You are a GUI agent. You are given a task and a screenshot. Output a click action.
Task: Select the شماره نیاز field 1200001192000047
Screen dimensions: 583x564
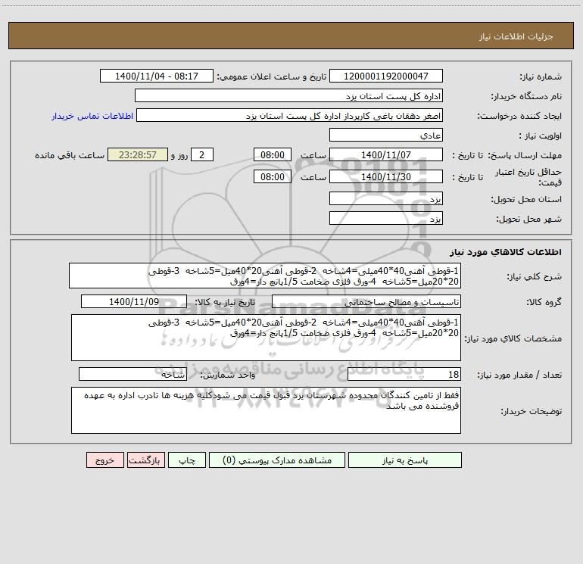[x=386, y=76]
